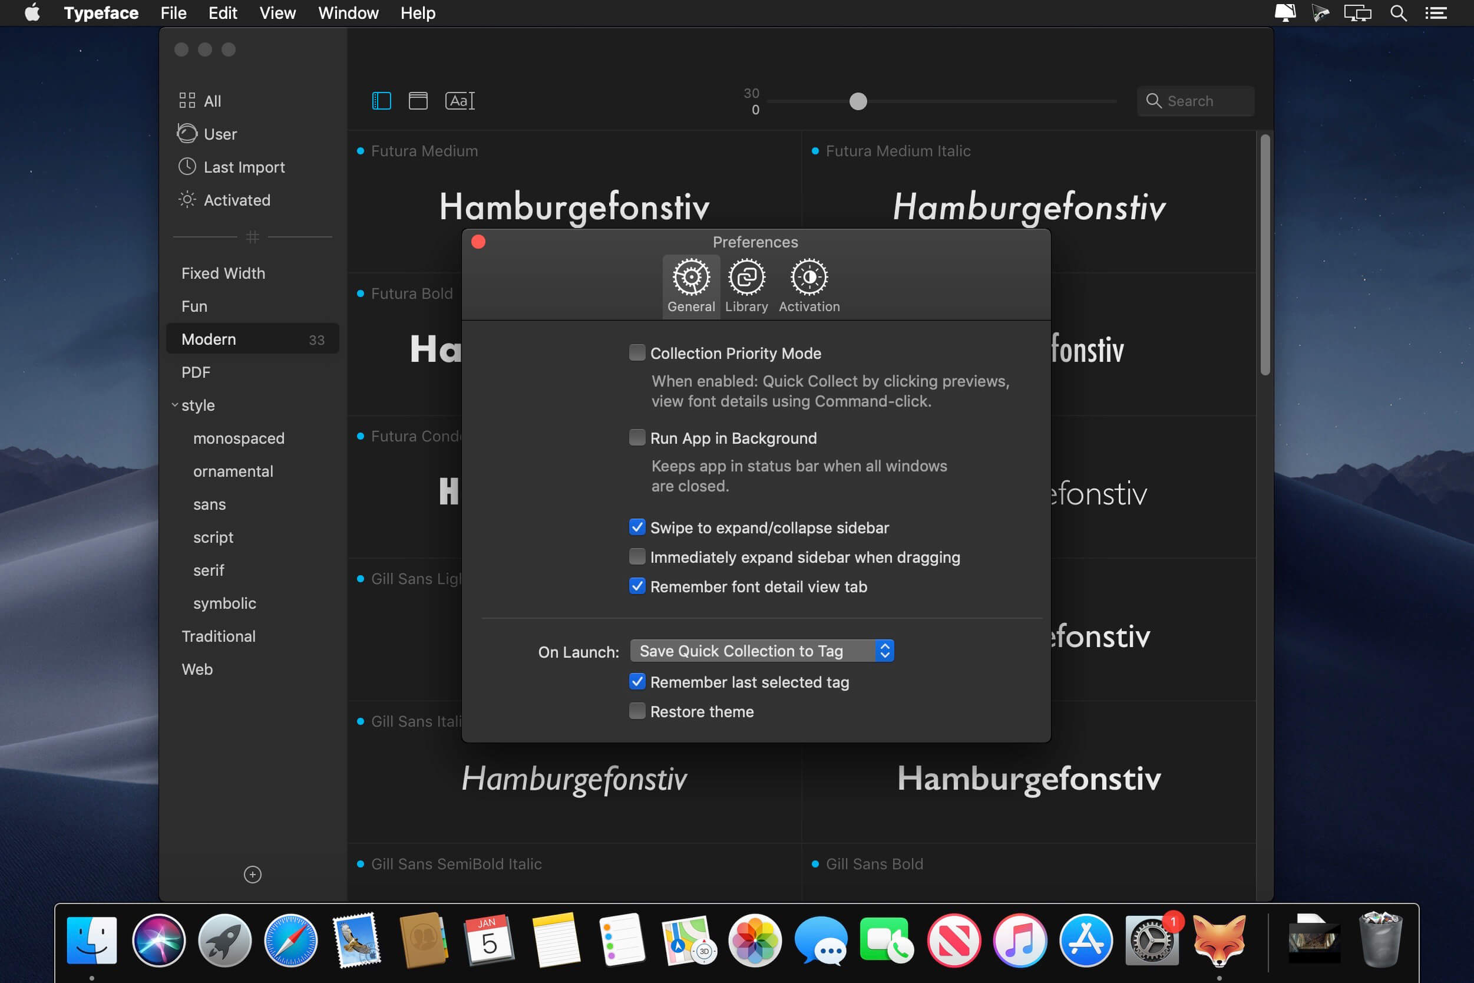Image resolution: width=1474 pixels, height=983 pixels.
Task: Open iTunes music app in Dock
Action: click(1020, 941)
